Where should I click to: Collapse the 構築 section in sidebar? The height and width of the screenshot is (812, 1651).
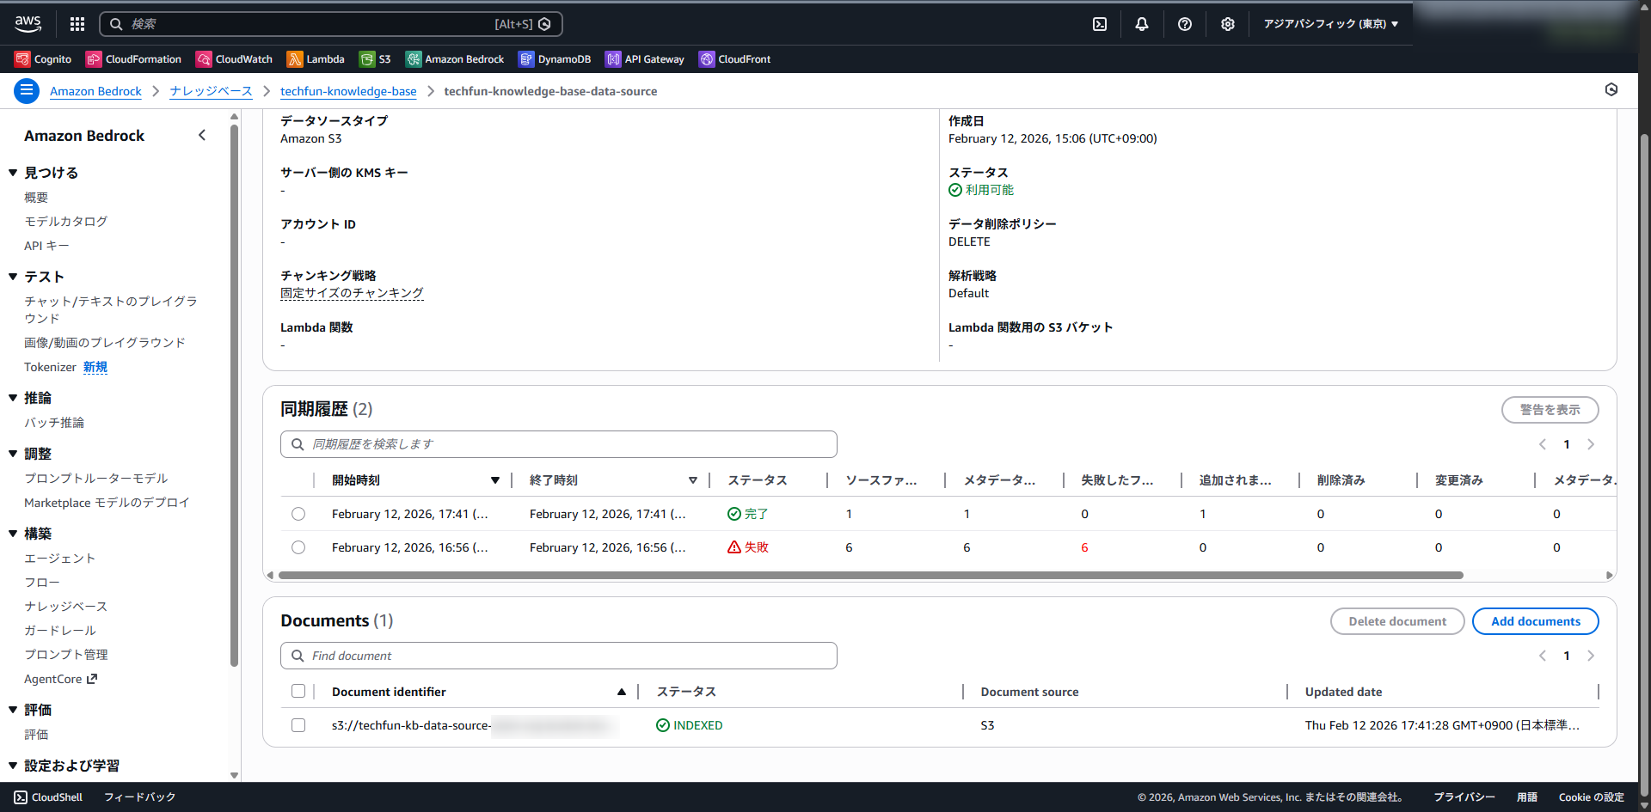coord(13,534)
